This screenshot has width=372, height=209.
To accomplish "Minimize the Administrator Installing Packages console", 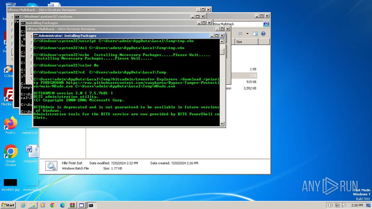I will [212, 36].
